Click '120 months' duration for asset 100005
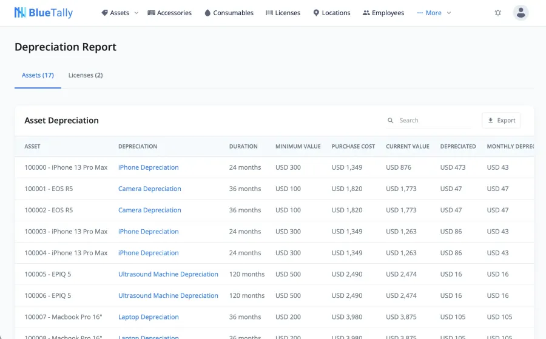The image size is (546, 339). 247,274
